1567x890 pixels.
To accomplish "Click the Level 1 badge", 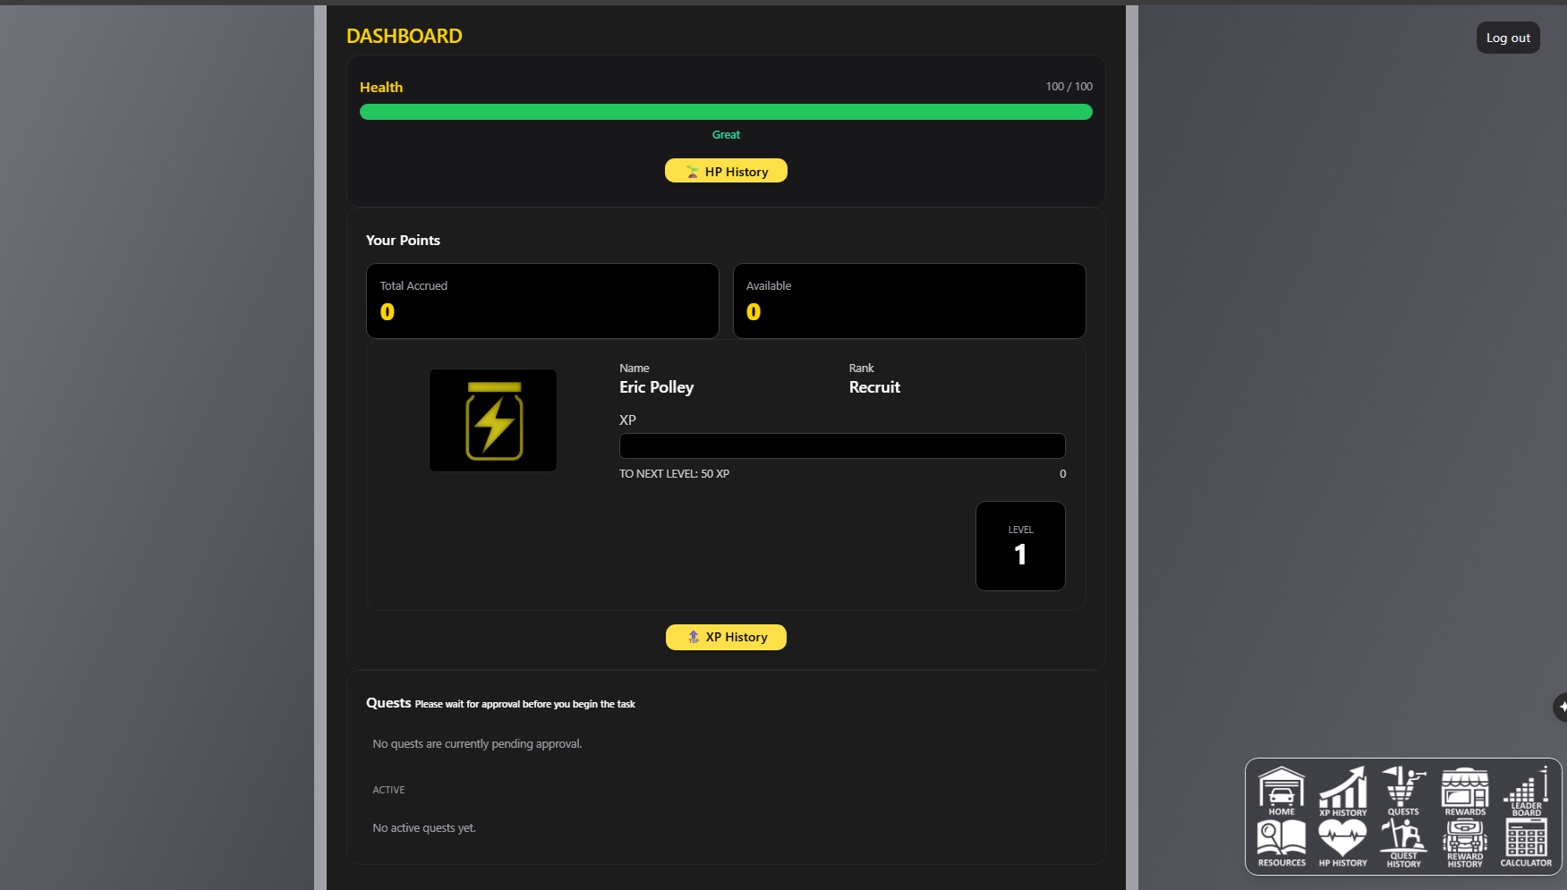I will click(x=1020, y=546).
